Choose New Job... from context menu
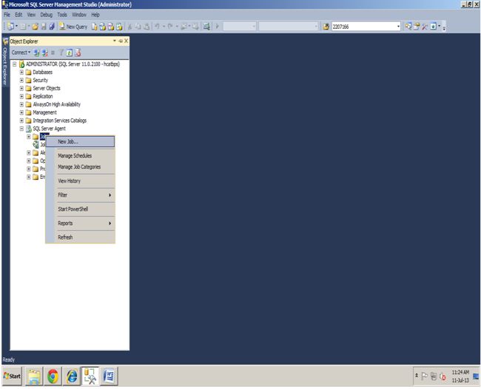Image resolution: width=481 pixels, height=389 pixels. [81, 141]
